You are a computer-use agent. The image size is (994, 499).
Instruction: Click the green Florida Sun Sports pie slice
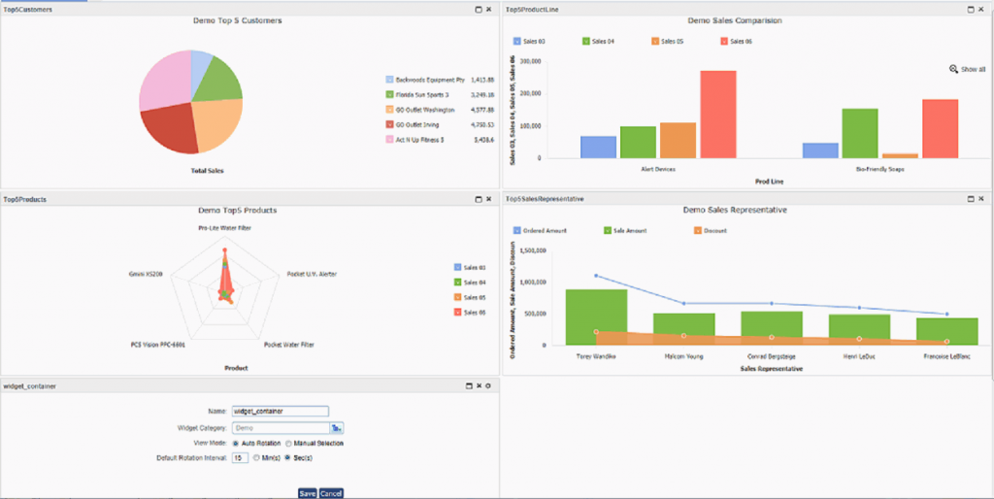pyautogui.click(x=220, y=80)
